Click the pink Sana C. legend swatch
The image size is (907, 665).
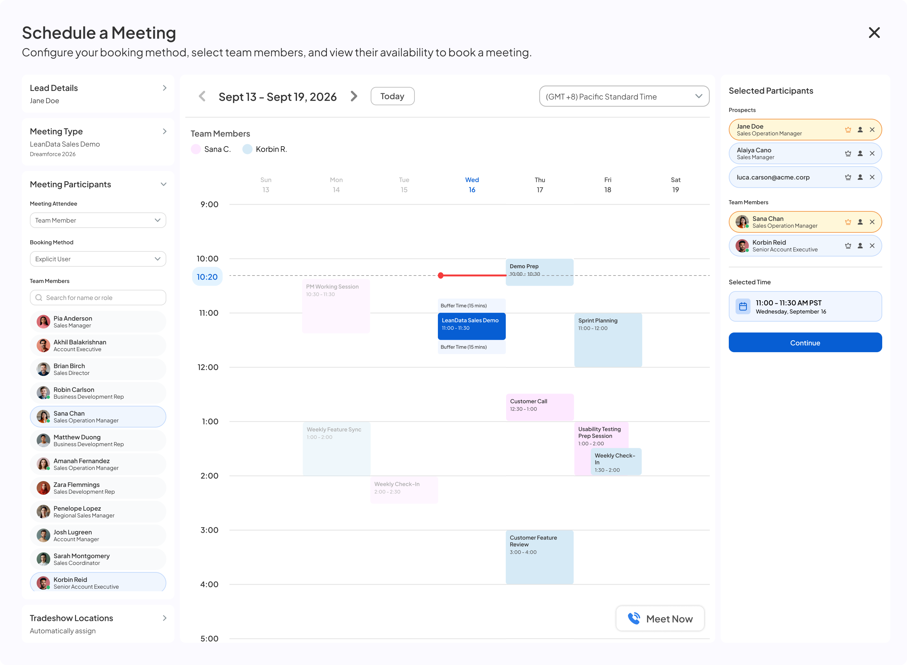(196, 149)
